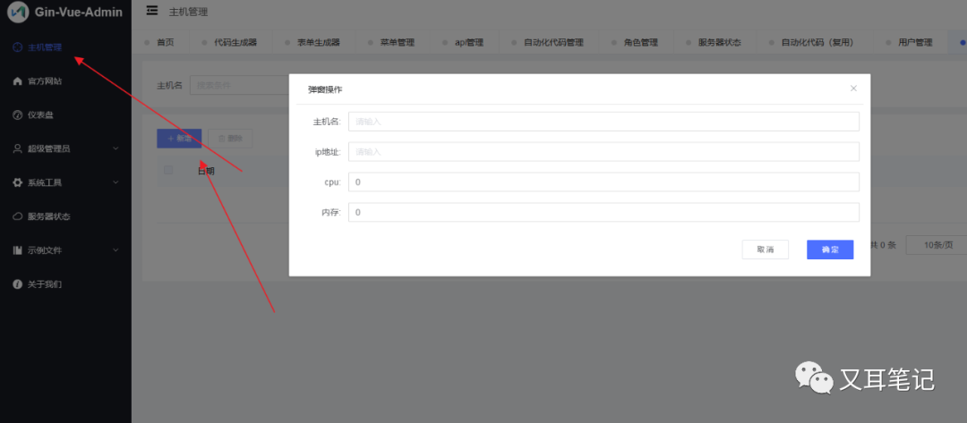Click the 超级管理员 user icon
Image resolution: width=967 pixels, height=423 pixels.
tap(17, 148)
